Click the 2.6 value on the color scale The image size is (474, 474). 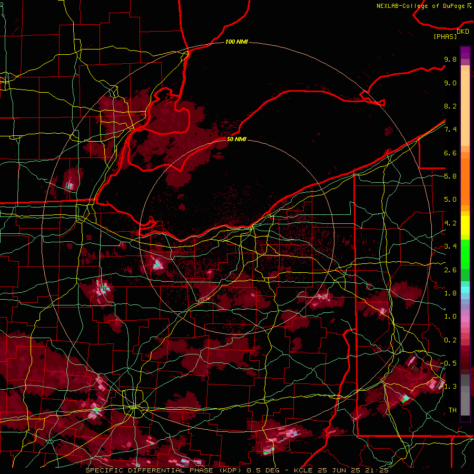tap(450, 270)
